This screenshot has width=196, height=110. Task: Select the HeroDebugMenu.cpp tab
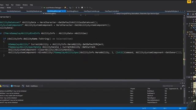54,11
